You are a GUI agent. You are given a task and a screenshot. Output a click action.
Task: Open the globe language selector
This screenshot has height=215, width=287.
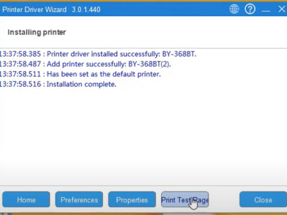[x=234, y=9]
